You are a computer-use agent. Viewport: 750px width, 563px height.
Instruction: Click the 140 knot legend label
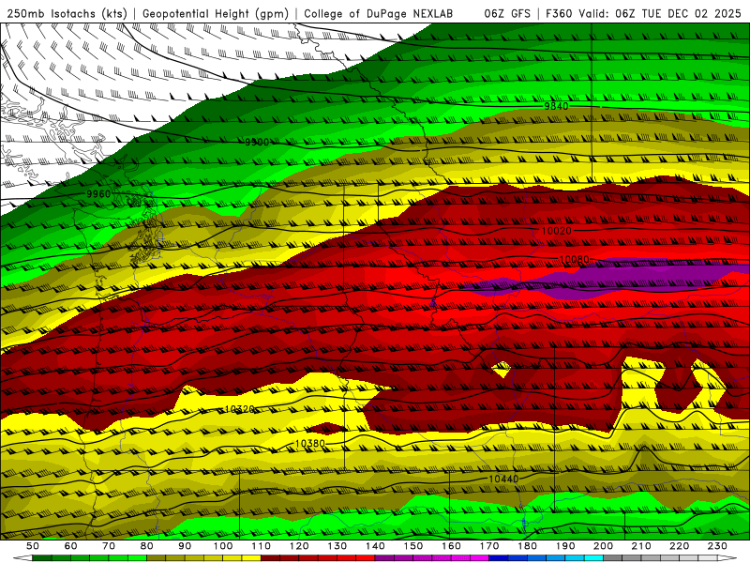(x=375, y=546)
